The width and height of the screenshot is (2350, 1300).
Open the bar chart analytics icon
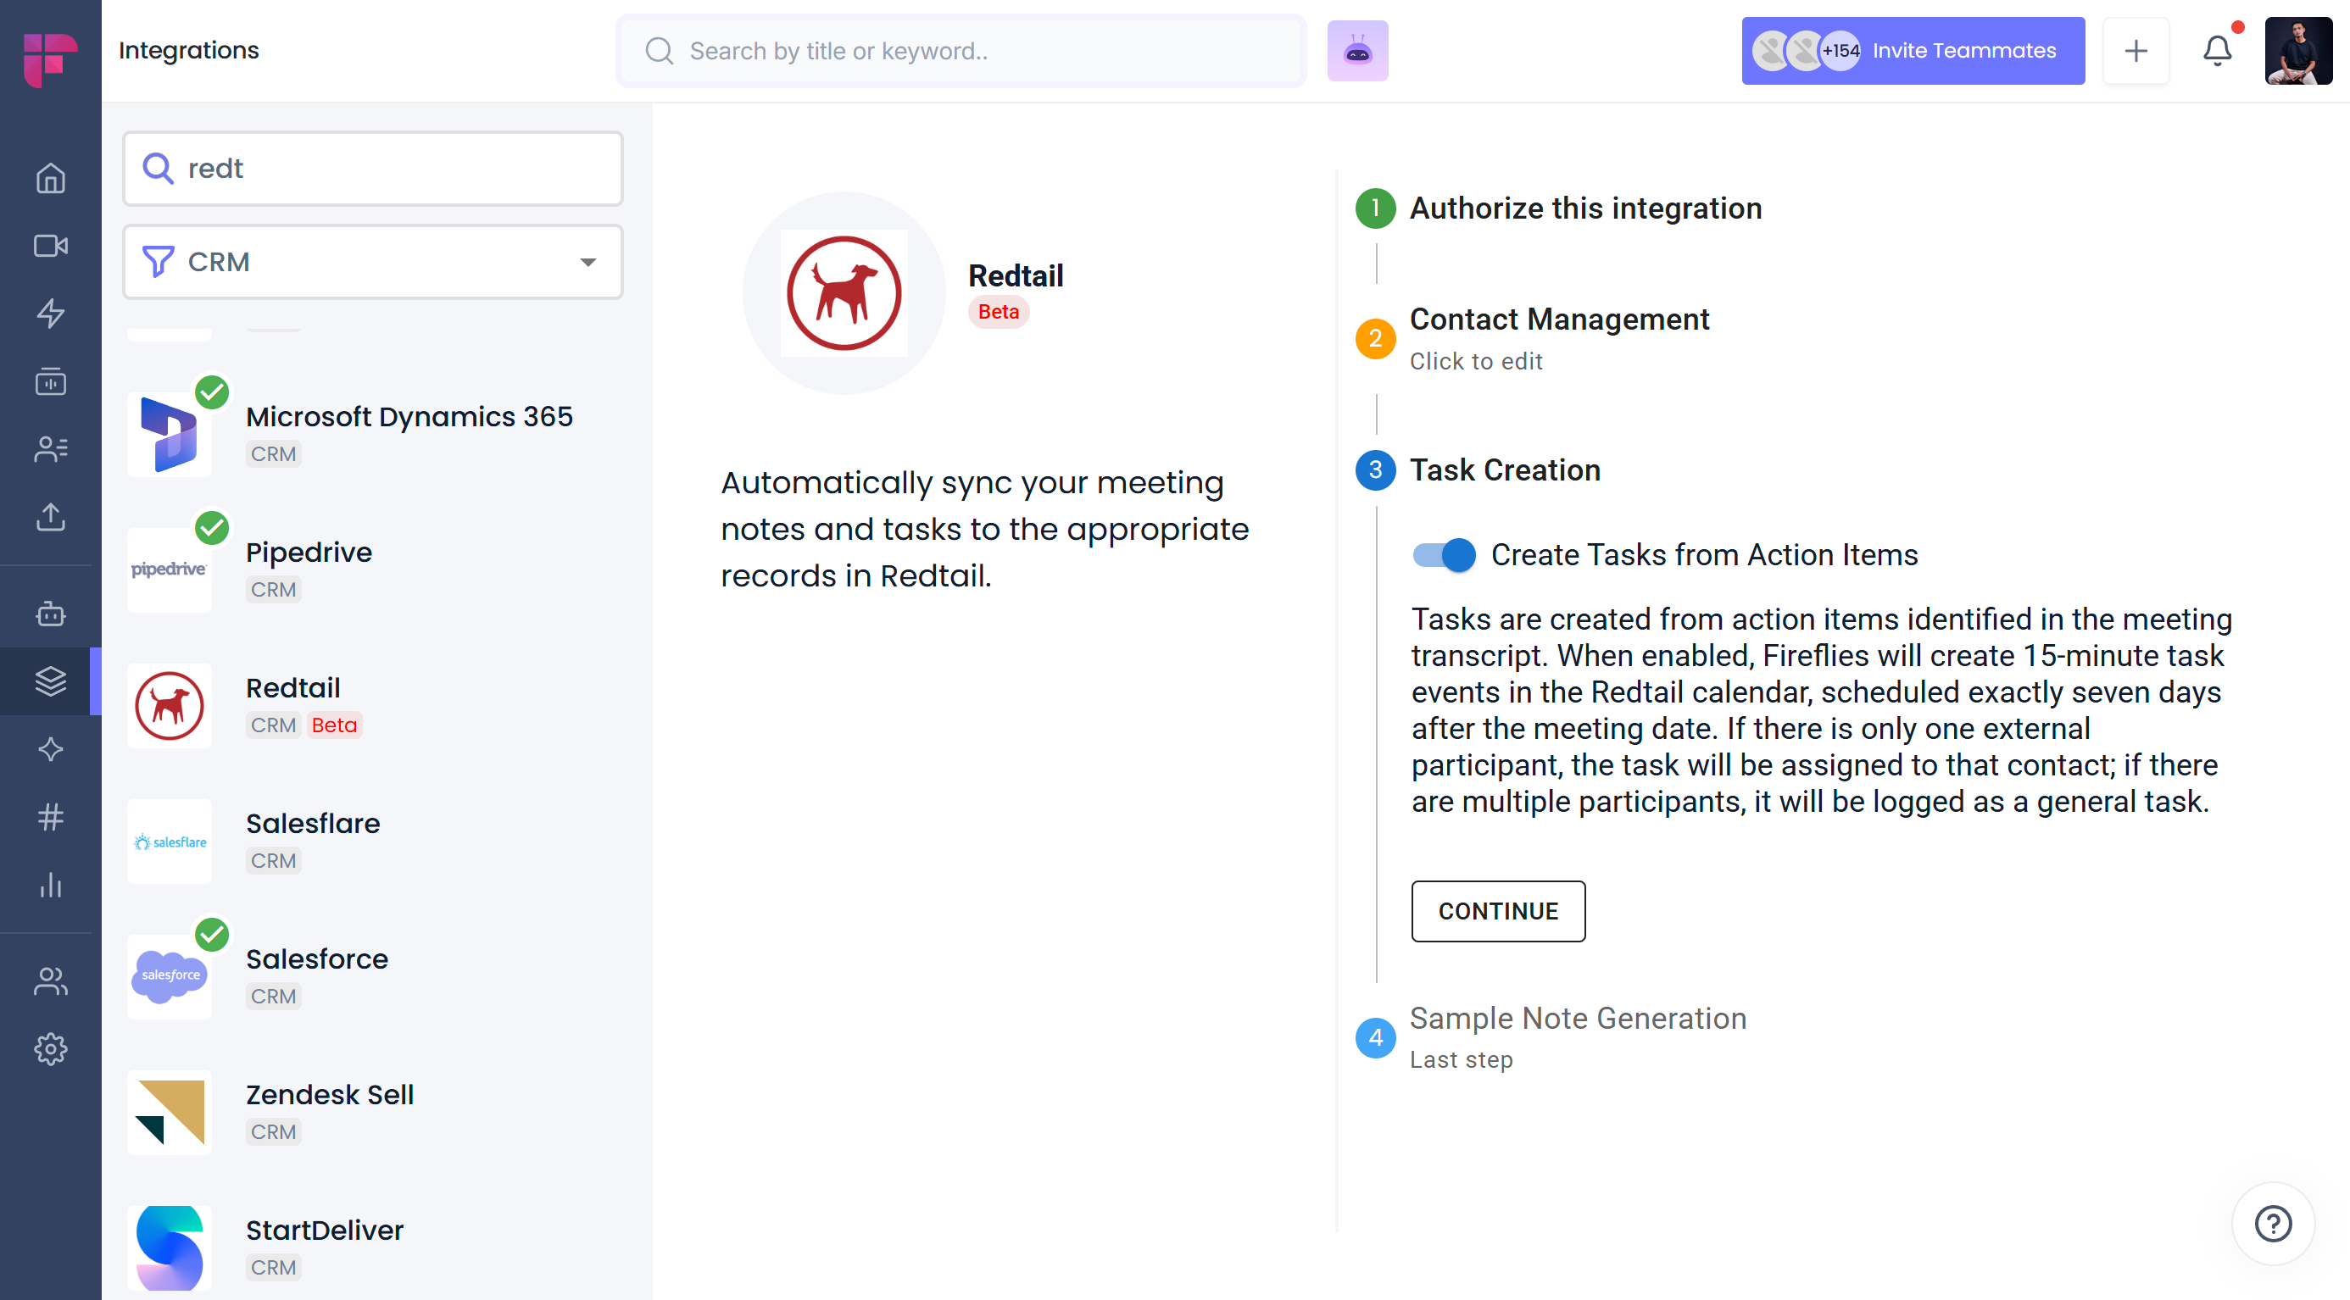point(50,886)
